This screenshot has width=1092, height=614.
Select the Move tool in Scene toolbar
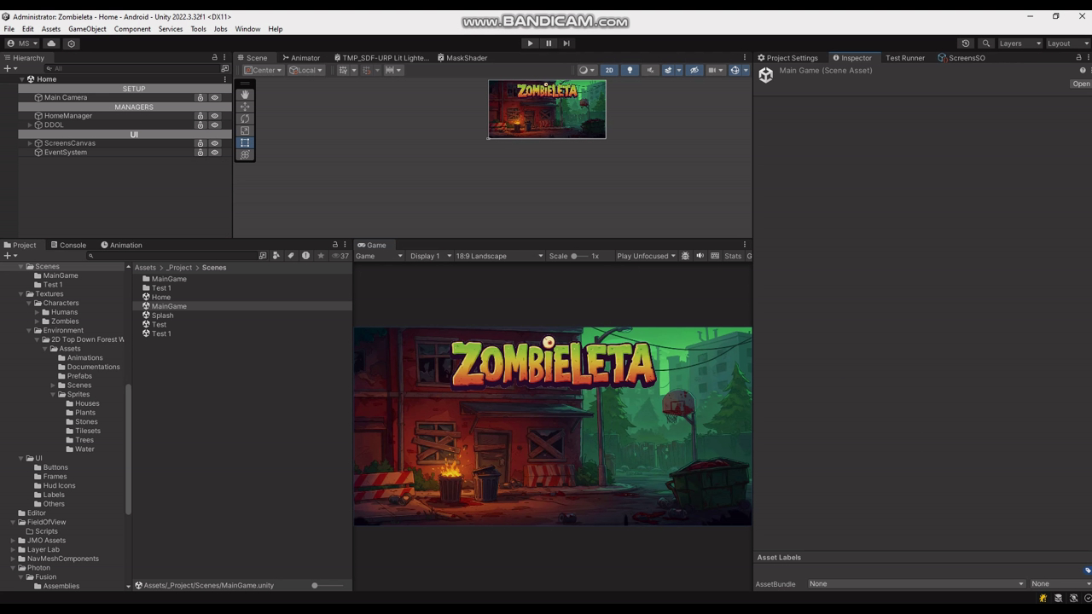245,107
